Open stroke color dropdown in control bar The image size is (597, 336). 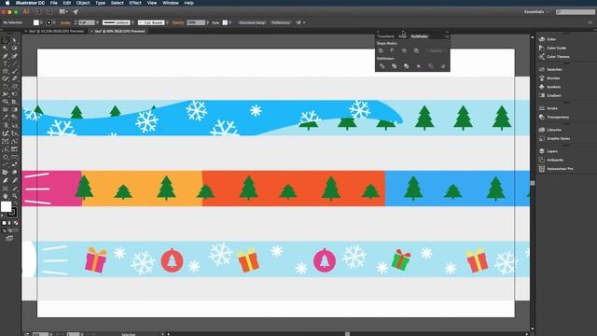54,22
